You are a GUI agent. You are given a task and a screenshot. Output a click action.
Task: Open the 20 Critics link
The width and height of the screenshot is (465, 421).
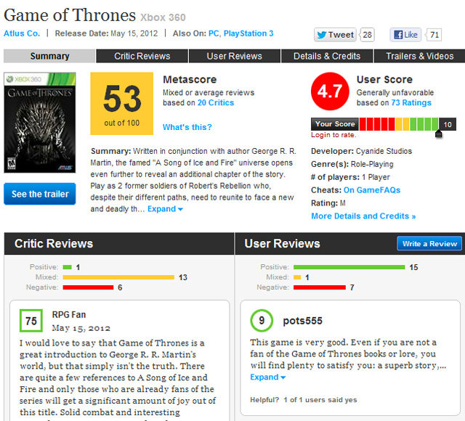216,103
